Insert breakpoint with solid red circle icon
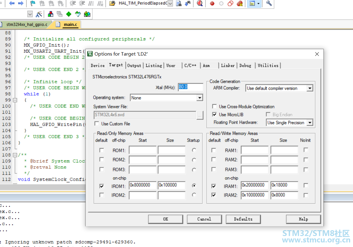Screen dimensions: 353x247 pyautogui.click(x=212, y=3)
